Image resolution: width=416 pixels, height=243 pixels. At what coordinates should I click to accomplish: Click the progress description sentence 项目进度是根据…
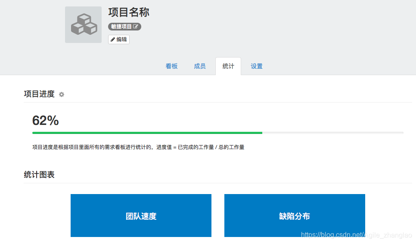138,147
